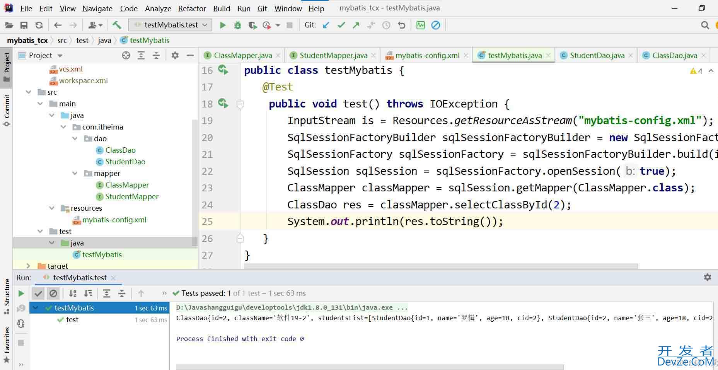Click run gutter icon on line 18
Screen dimensions: 718x370
(223, 103)
